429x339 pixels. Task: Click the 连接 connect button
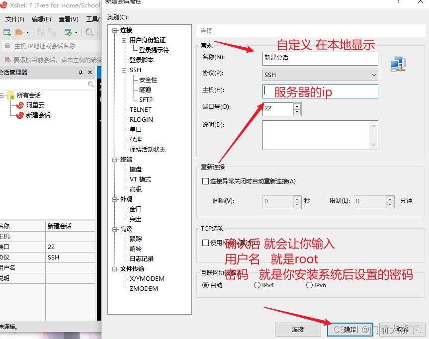coord(298,330)
